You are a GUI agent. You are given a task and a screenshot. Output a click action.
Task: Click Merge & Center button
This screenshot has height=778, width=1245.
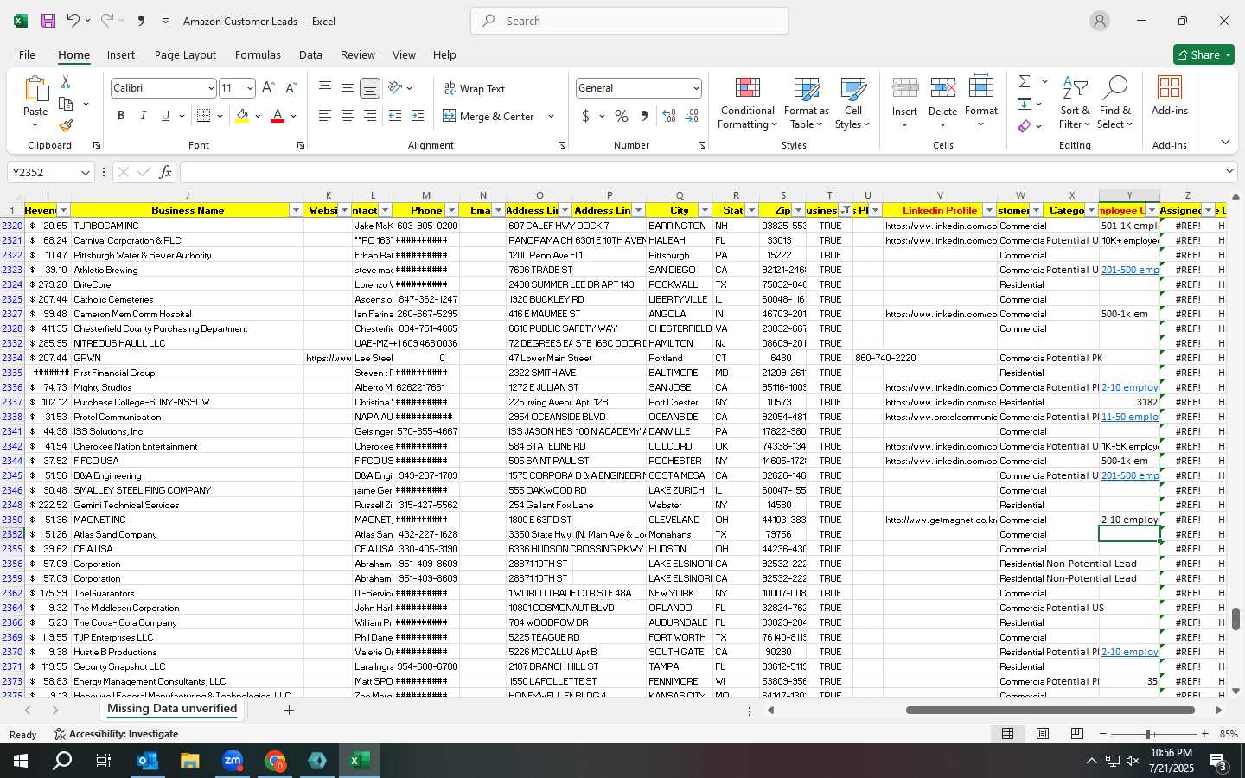click(488, 116)
